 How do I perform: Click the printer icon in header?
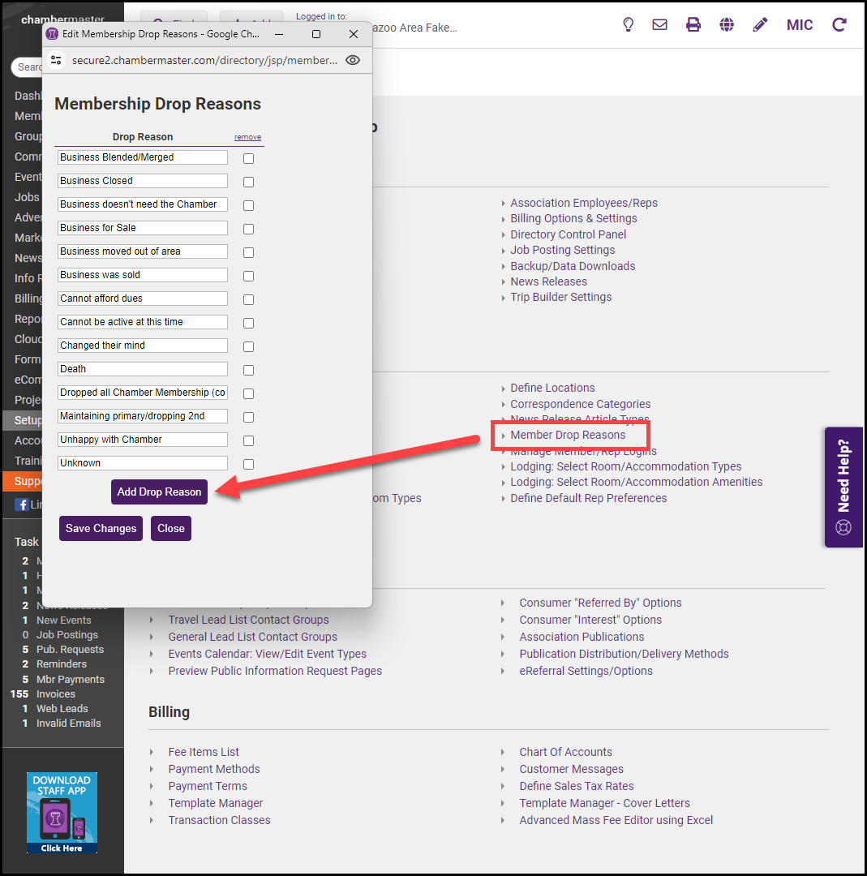pos(693,25)
